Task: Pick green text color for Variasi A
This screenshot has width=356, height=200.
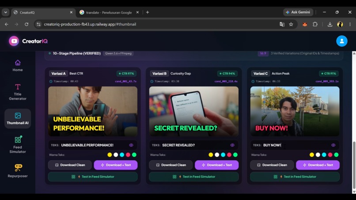Action: [134, 155]
